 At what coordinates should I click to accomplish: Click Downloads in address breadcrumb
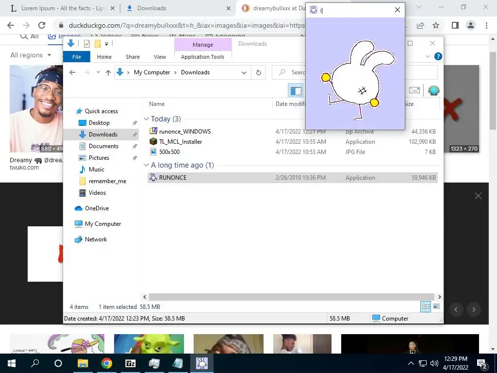195,72
